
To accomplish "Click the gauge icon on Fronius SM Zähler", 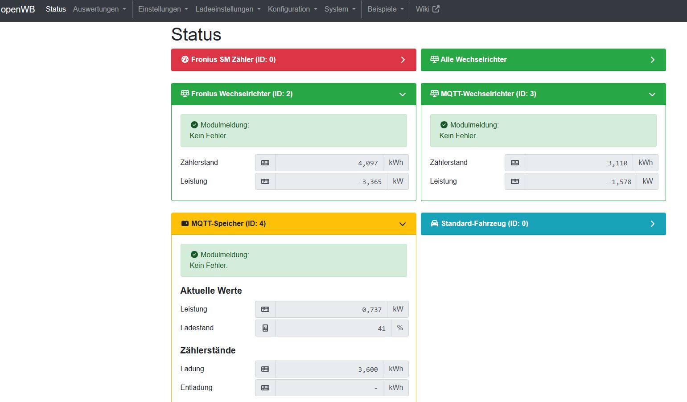I will tap(185, 59).
